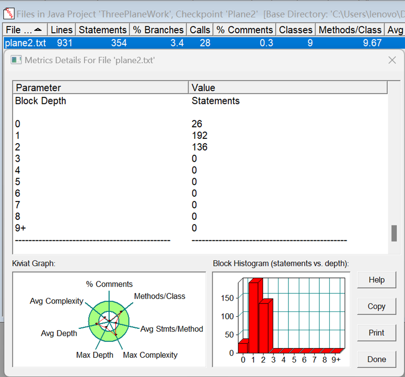Click the 354 statements value in file row

coord(119,43)
